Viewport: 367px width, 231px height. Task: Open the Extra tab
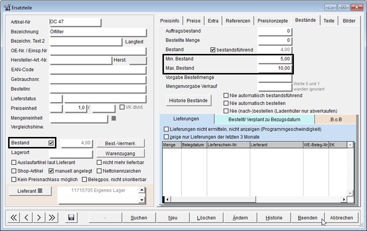213,21
